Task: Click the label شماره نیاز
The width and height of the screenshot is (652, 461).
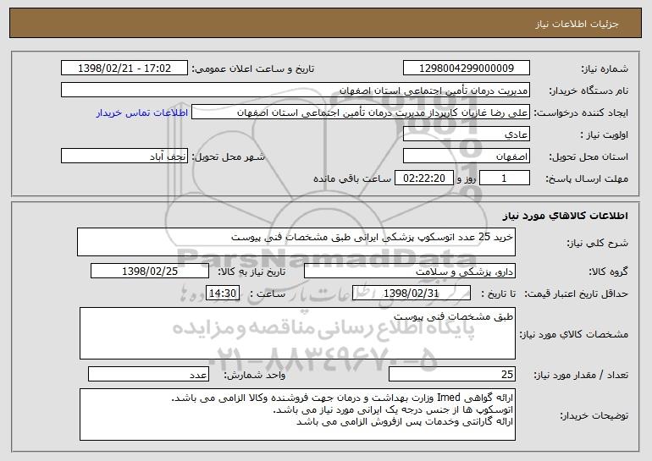Action: tap(605, 69)
